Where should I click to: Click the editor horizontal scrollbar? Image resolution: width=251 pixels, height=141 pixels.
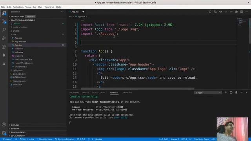point(138,89)
